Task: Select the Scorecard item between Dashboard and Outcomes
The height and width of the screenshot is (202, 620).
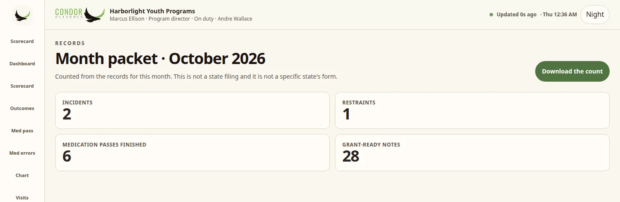Action: point(22,86)
